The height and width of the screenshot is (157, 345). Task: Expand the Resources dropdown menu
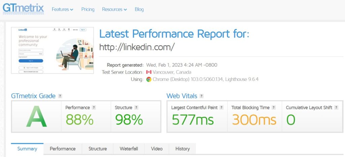pos(114,9)
